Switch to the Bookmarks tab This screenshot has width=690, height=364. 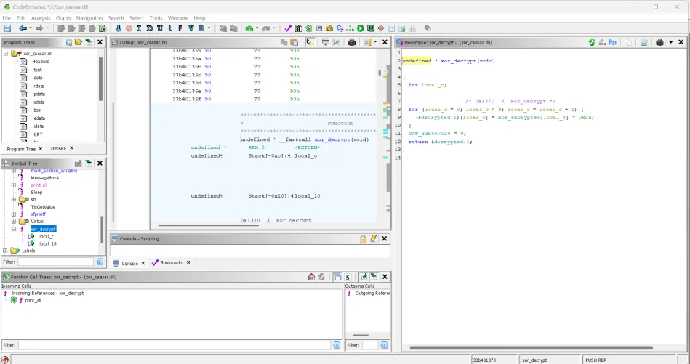[171, 262]
